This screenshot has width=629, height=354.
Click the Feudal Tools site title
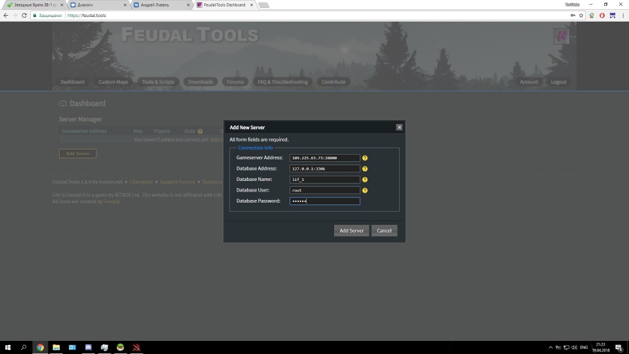click(x=190, y=35)
